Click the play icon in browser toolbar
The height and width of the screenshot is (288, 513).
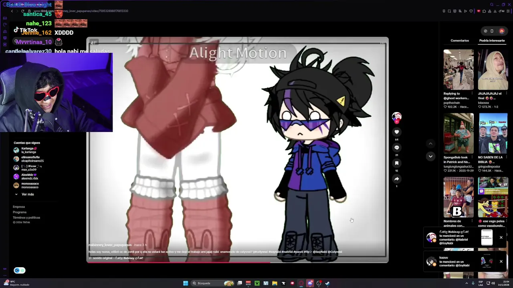[x=465, y=11]
